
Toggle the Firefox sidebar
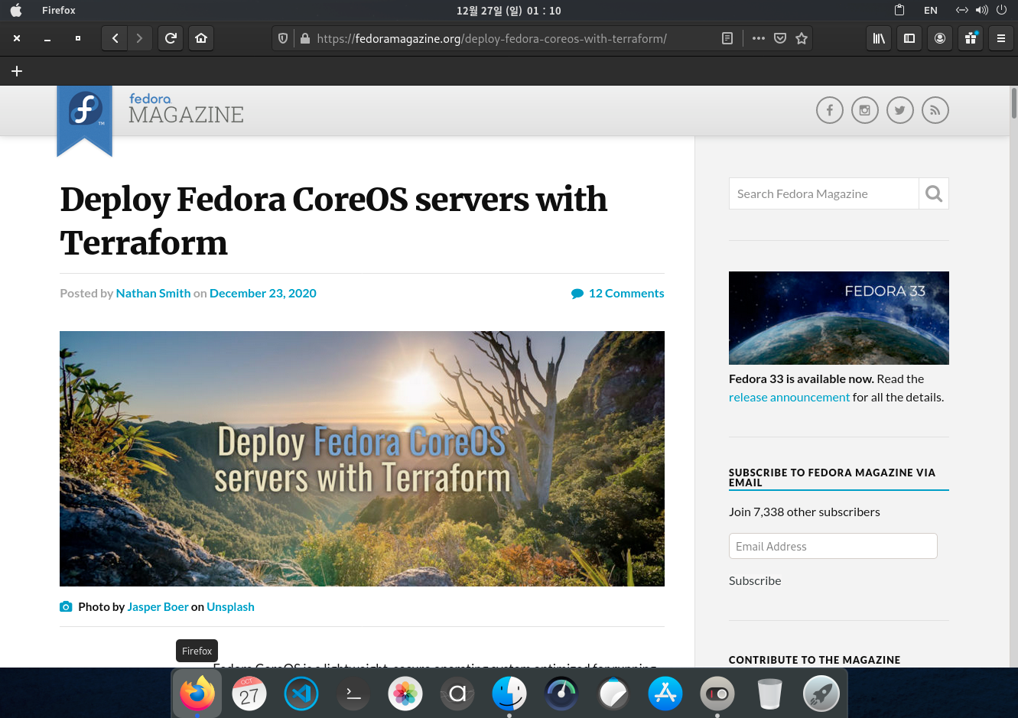tap(909, 38)
